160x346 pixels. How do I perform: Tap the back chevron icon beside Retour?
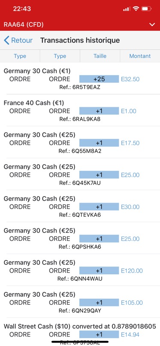[x=6, y=40]
